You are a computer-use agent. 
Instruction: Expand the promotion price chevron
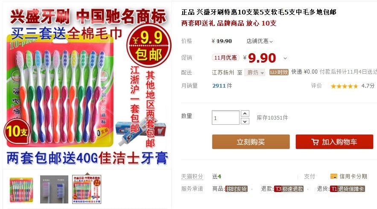[285, 58]
